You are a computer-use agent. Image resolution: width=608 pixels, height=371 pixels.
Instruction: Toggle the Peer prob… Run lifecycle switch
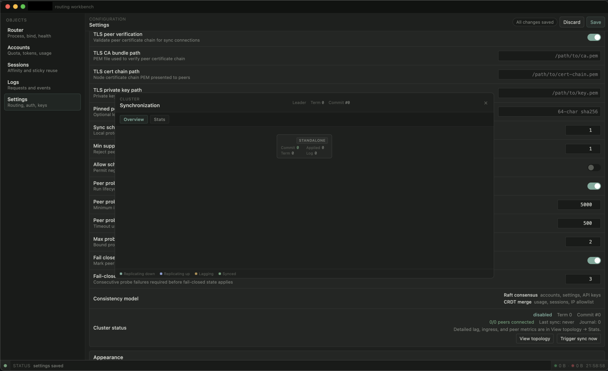(x=594, y=186)
